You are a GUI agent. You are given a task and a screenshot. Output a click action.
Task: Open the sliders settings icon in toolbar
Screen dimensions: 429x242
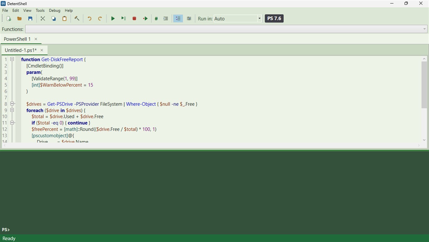coord(189,18)
